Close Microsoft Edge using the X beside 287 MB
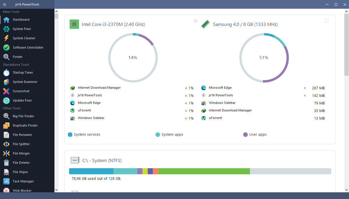This screenshot has width=349, height=199. click(305, 88)
